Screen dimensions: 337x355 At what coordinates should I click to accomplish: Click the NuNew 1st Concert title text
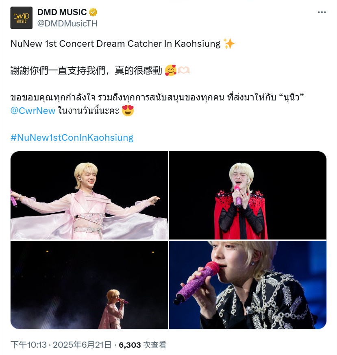click(115, 44)
